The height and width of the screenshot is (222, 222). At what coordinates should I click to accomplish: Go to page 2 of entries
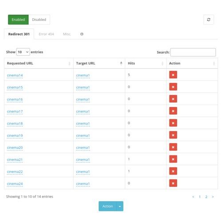click(206, 197)
